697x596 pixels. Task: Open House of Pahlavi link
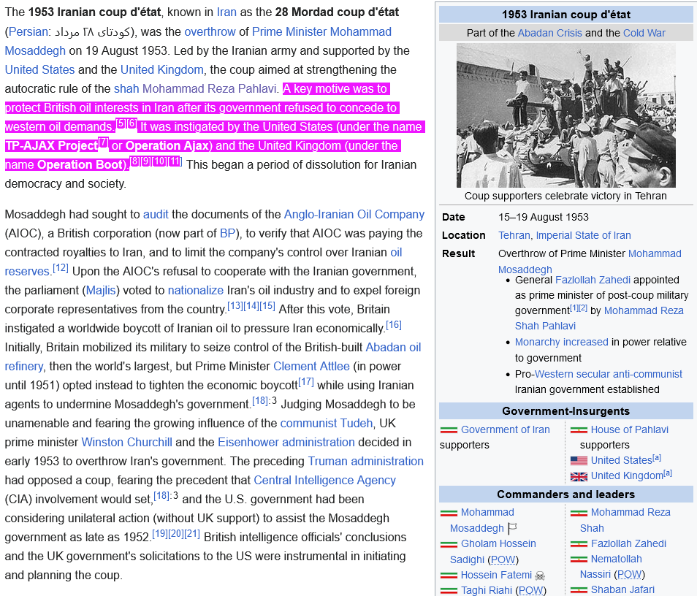point(630,429)
